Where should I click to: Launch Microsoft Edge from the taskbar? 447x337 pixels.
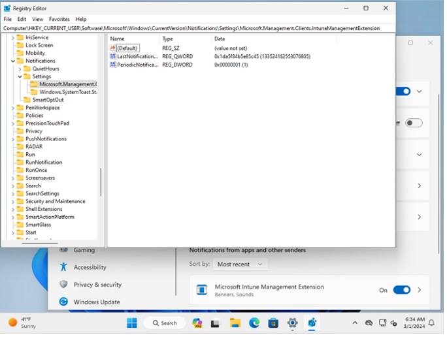(254, 323)
